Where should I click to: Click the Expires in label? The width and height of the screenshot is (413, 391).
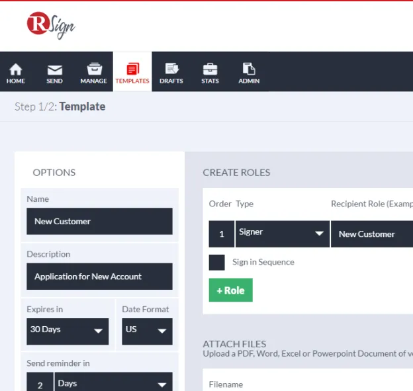(x=45, y=310)
